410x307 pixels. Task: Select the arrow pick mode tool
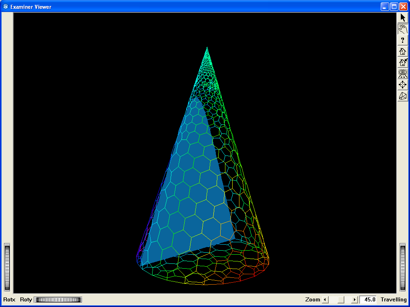(x=403, y=18)
